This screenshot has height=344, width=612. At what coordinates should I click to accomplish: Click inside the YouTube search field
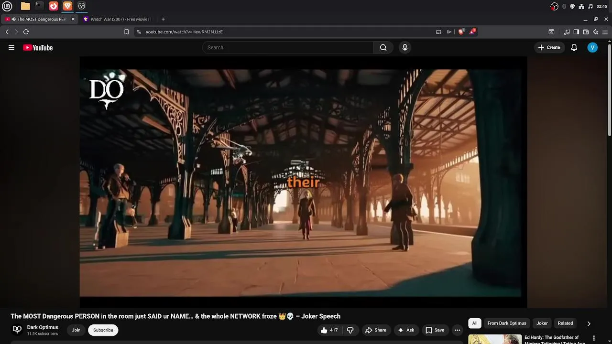(287, 47)
